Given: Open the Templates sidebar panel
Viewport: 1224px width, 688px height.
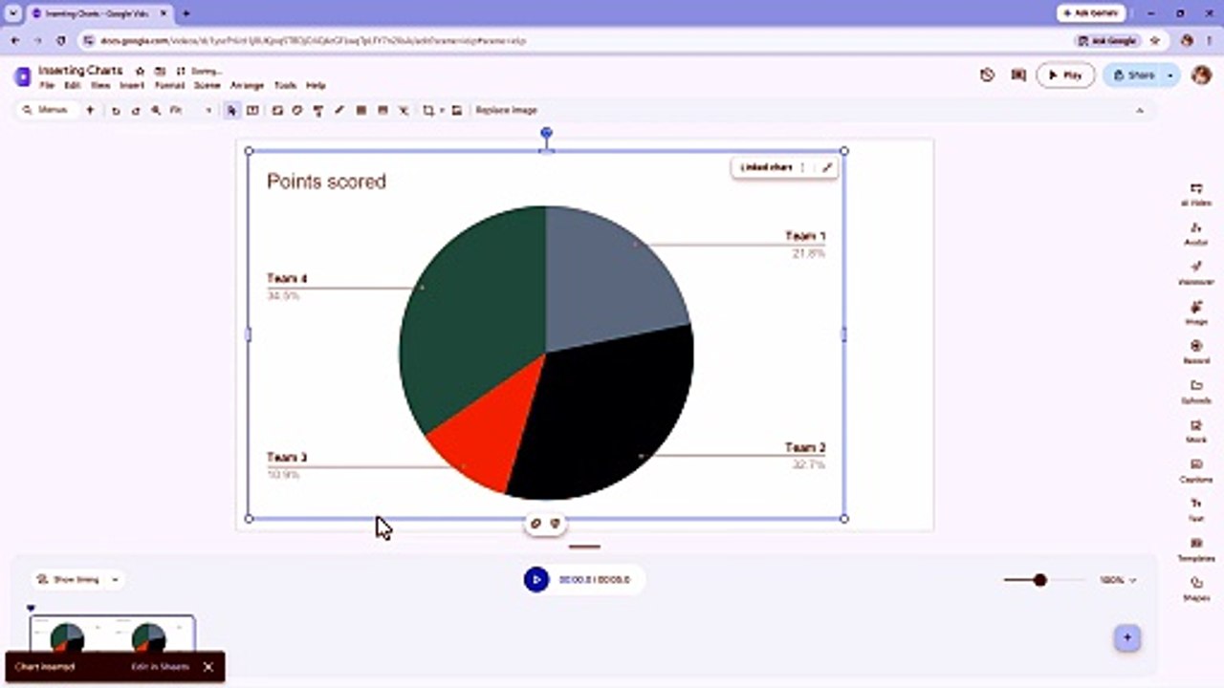Looking at the screenshot, I should [x=1196, y=549].
